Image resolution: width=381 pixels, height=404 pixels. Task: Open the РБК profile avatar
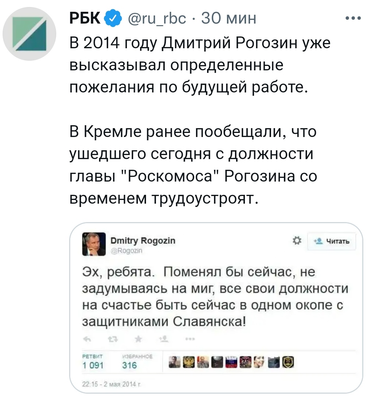[29, 34]
